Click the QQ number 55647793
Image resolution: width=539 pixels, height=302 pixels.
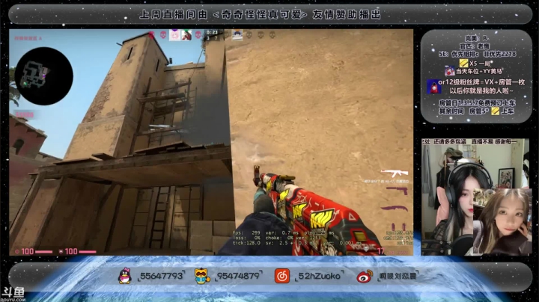162,276
